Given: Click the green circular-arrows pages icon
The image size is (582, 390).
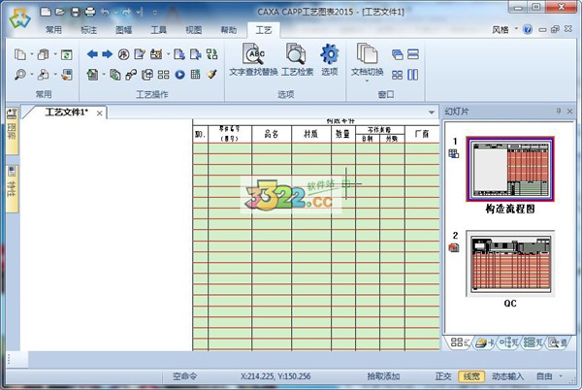Looking at the screenshot, I should click(115, 75).
